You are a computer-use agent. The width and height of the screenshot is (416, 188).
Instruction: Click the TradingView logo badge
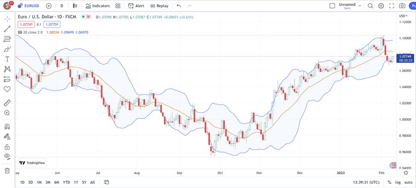32,163
